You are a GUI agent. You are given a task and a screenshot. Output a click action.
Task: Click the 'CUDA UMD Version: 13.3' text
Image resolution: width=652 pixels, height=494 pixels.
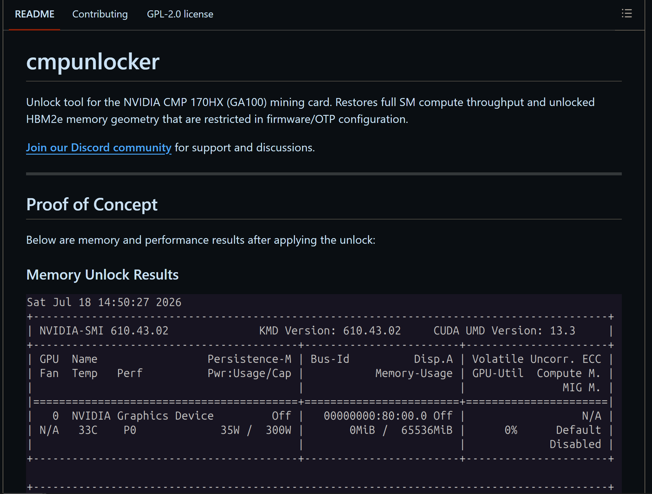tap(504, 331)
